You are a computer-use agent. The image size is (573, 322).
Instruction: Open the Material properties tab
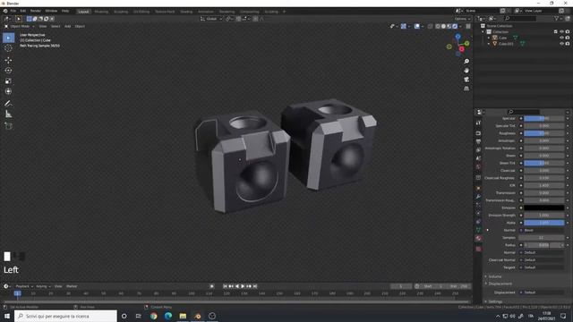[x=478, y=238]
